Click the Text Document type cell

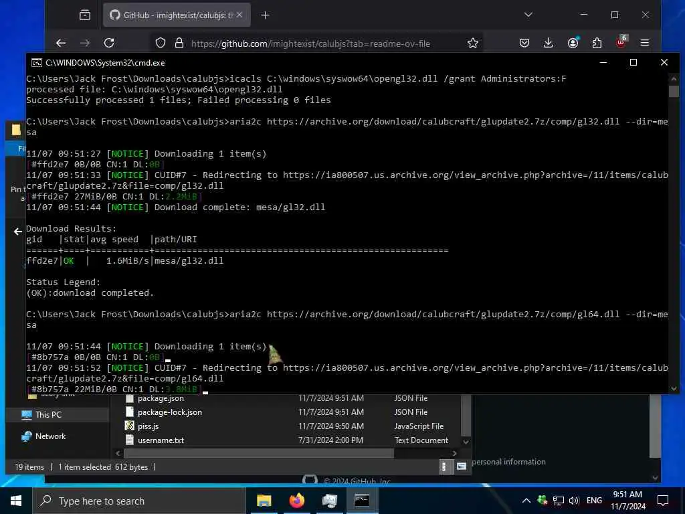[x=421, y=440]
